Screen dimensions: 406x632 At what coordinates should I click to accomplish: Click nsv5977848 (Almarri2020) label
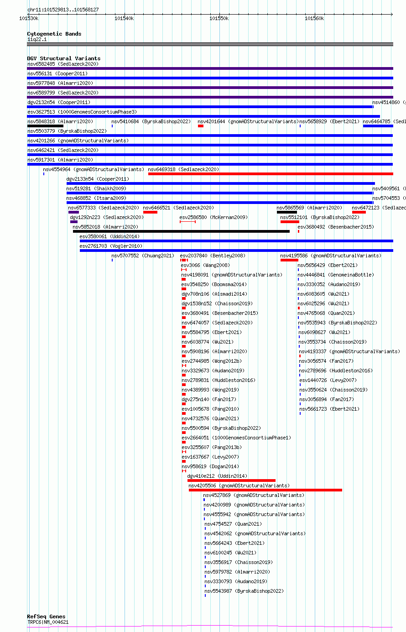(60, 83)
